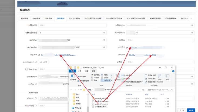Image resolution: width=198 pixels, height=112 pixels.
Task: Toggle the 隐藏的项目 checkbox
Action: click(x=146, y=82)
